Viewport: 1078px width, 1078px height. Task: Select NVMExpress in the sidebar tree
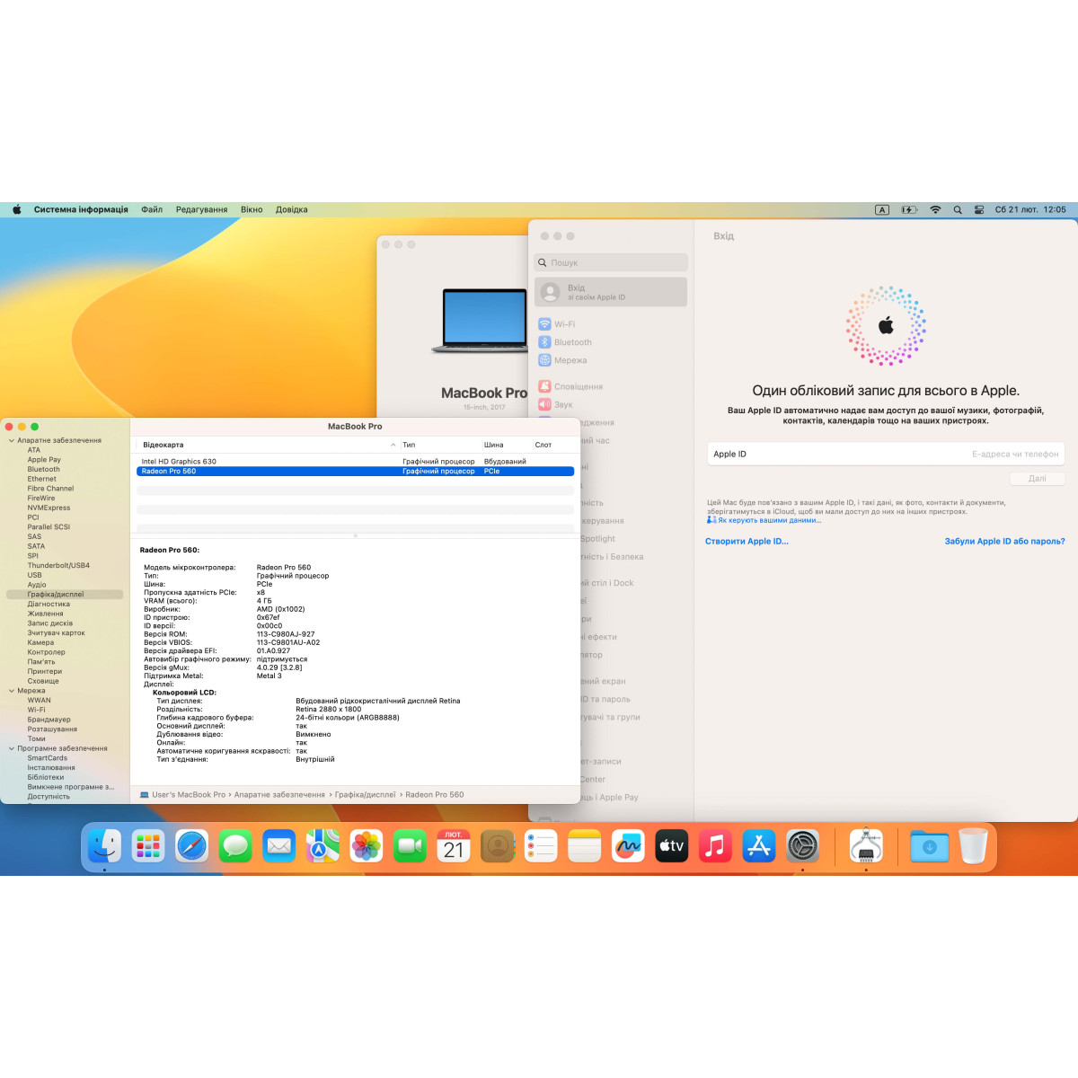pos(49,508)
